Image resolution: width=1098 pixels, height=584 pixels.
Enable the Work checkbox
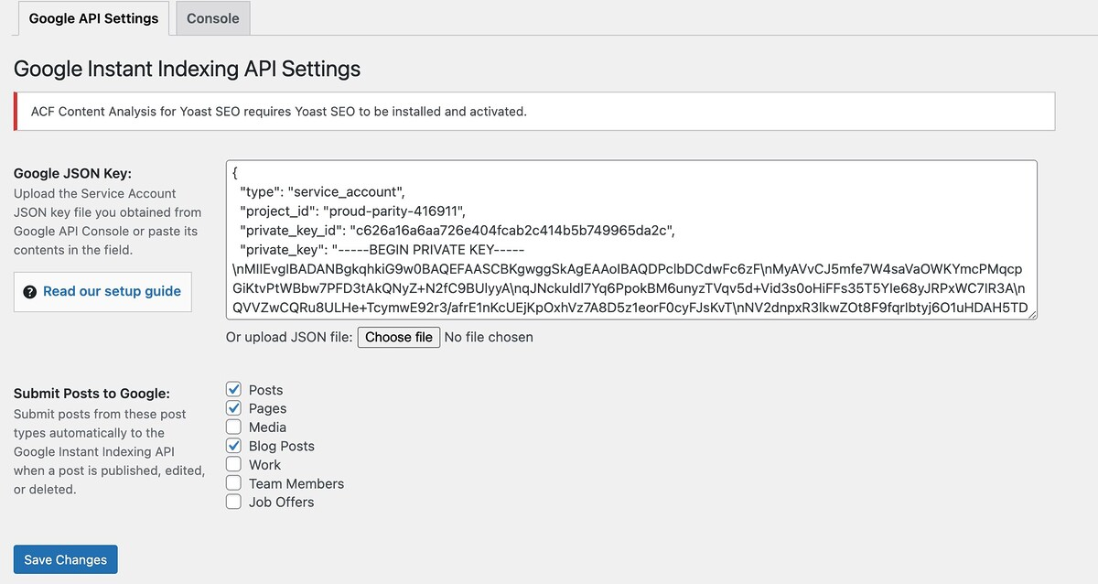click(x=233, y=465)
